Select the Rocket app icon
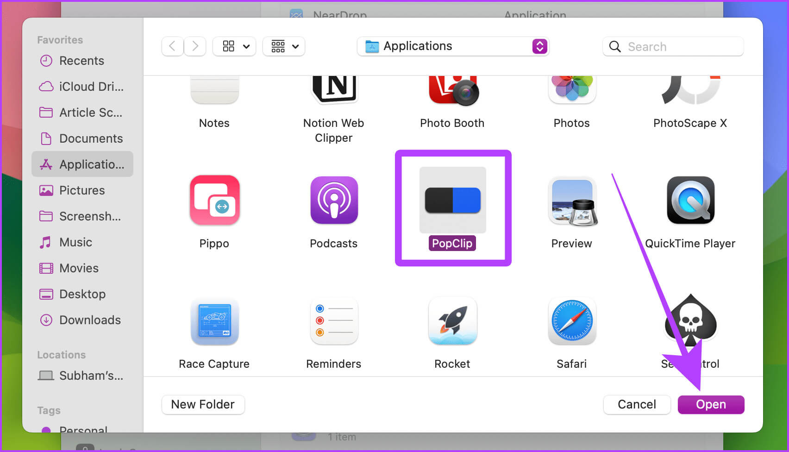The image size is (789, 452). pyautogui.click(x=453, y=320)
